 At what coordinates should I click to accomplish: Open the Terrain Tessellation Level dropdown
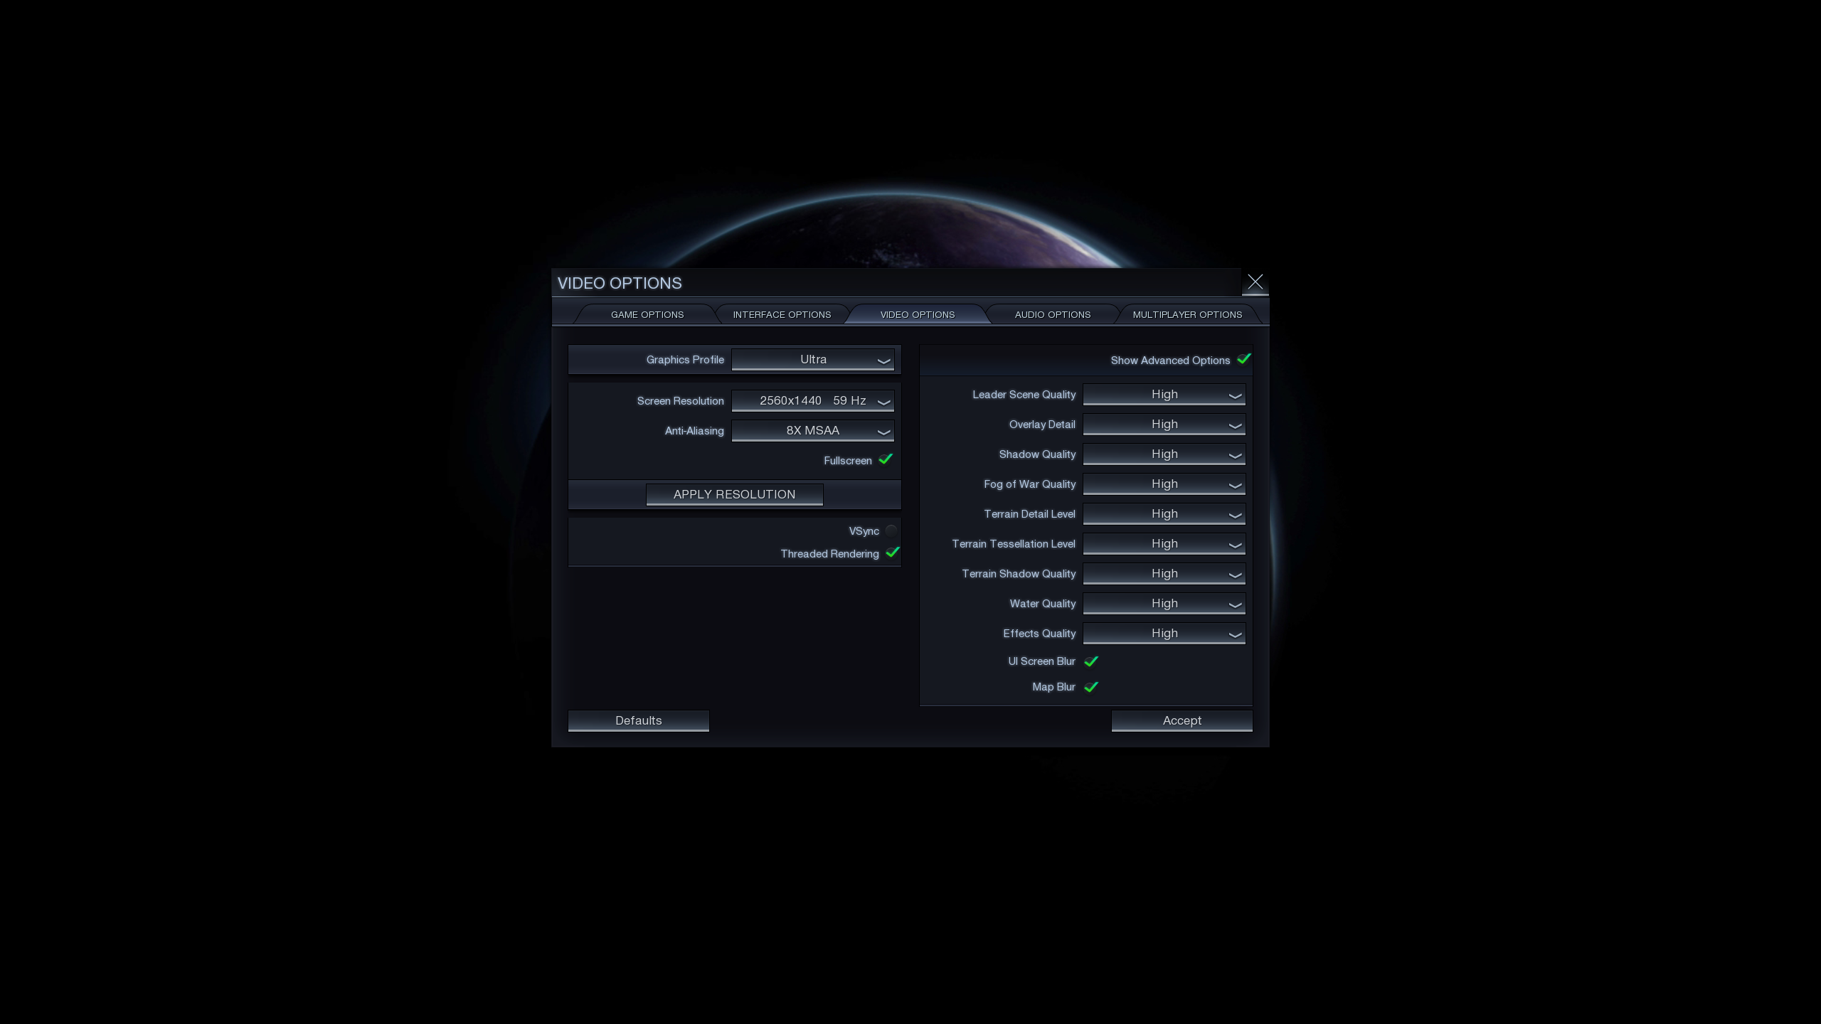pyautogui.click(x=1164, y=544)
